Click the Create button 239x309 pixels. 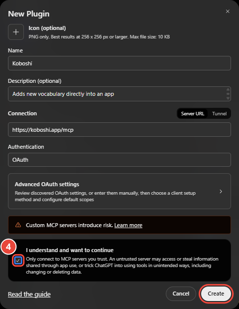coord(216,294)
